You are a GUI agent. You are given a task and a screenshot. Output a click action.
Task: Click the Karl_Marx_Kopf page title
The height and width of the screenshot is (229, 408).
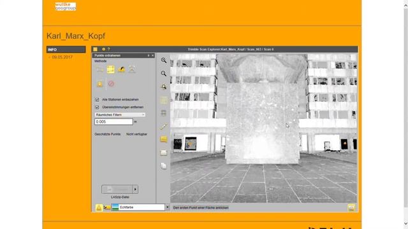(76, 36)
